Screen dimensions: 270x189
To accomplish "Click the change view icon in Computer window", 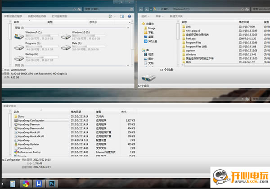I will (110, 16).
